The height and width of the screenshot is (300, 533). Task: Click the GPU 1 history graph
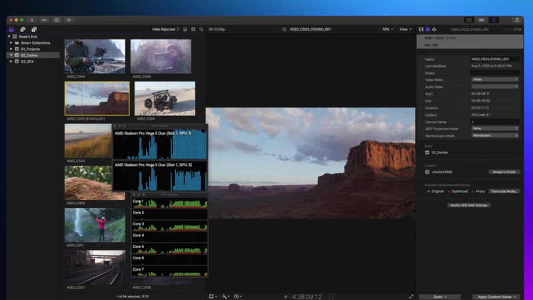tap(160, 144)
